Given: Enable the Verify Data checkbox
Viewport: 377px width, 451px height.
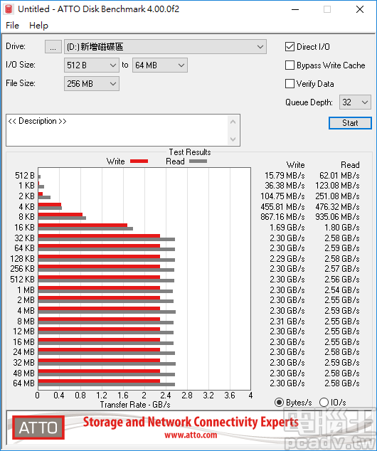Looking at the screenshot, I should [290, 83].
